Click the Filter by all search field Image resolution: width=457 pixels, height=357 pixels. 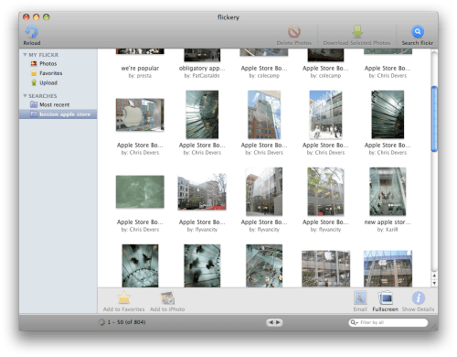tap(388, 322)
